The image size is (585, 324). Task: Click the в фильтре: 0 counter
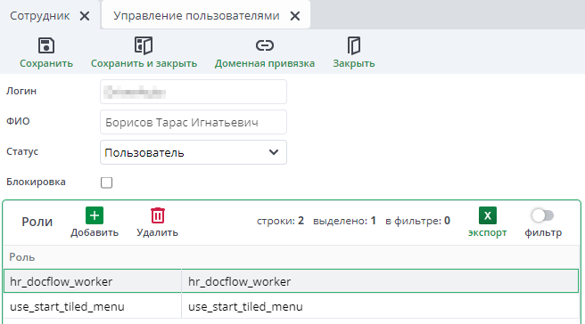click(x=418, y=221)
